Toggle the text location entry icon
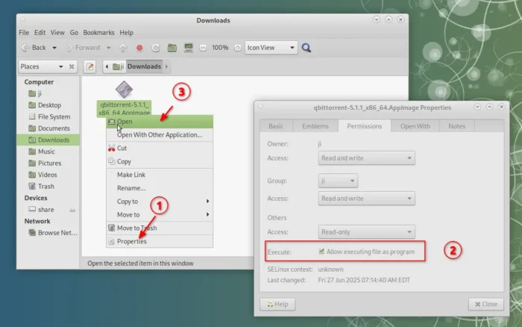Viewport: 522px width, 327px height. (x=90, y=66)
